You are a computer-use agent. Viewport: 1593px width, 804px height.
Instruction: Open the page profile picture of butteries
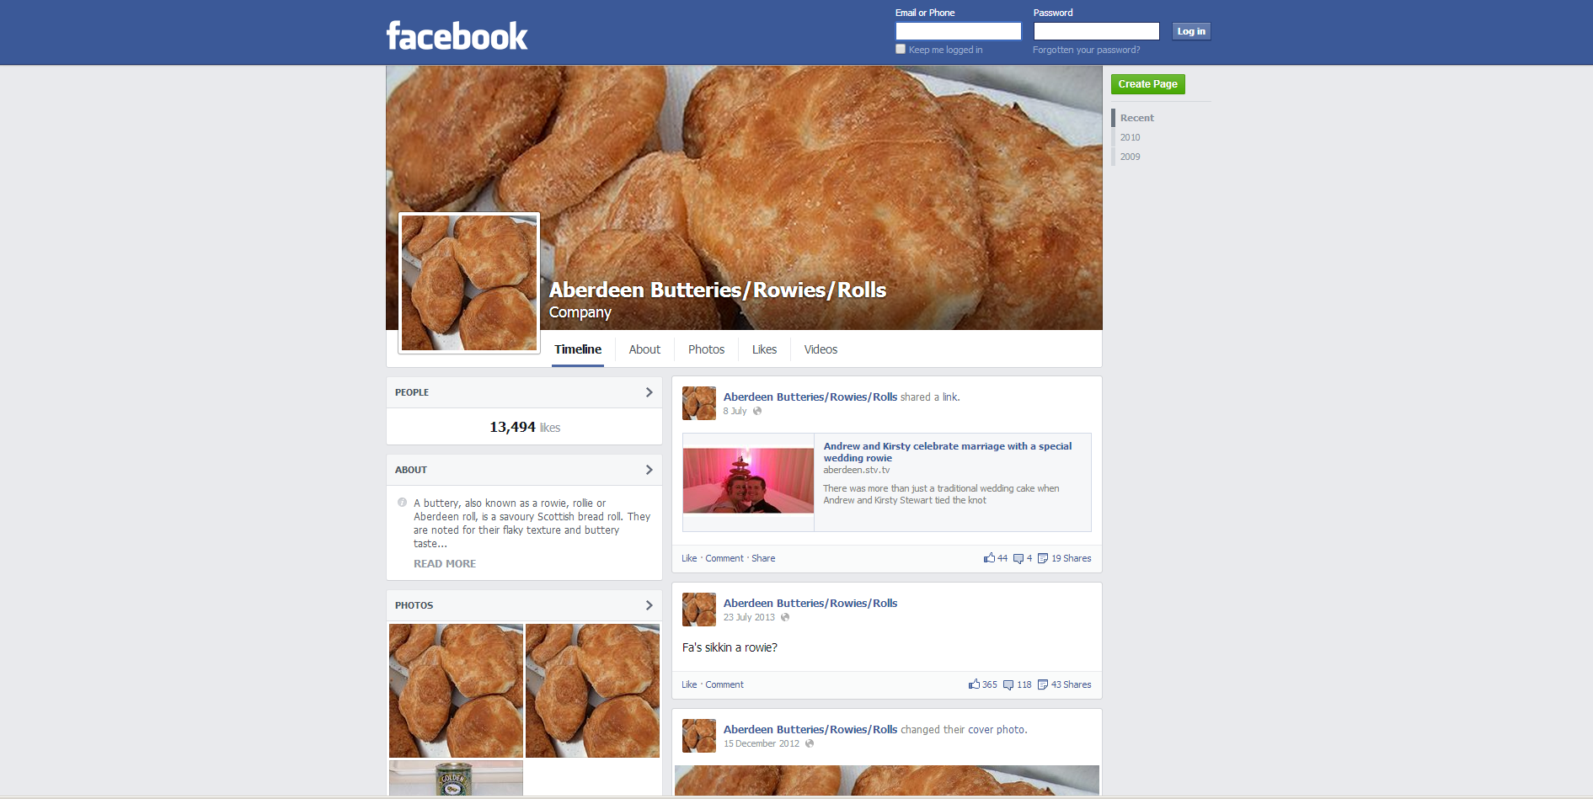click(x=469, y=283)
